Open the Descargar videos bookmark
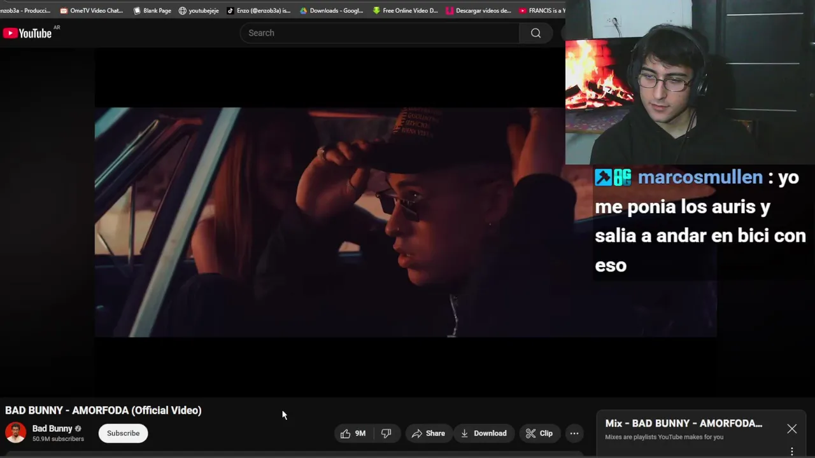The image size is (815, 458). click(478, 10)
